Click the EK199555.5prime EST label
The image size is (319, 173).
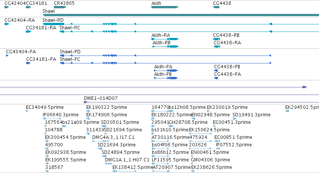coord(66,160)
